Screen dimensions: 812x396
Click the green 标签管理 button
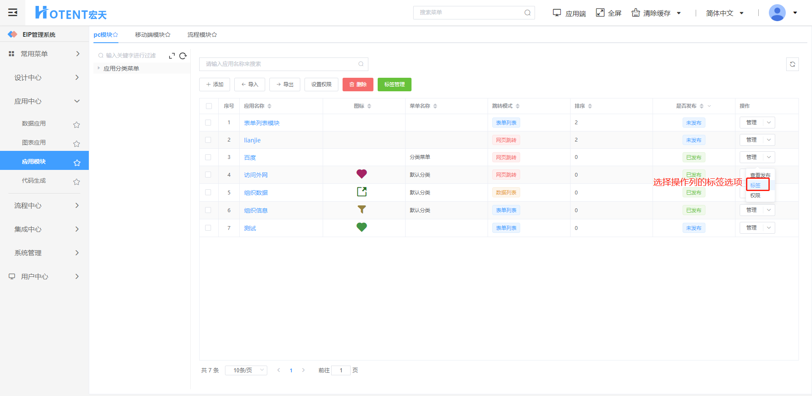pyautogui.click(x=394, y=85)
